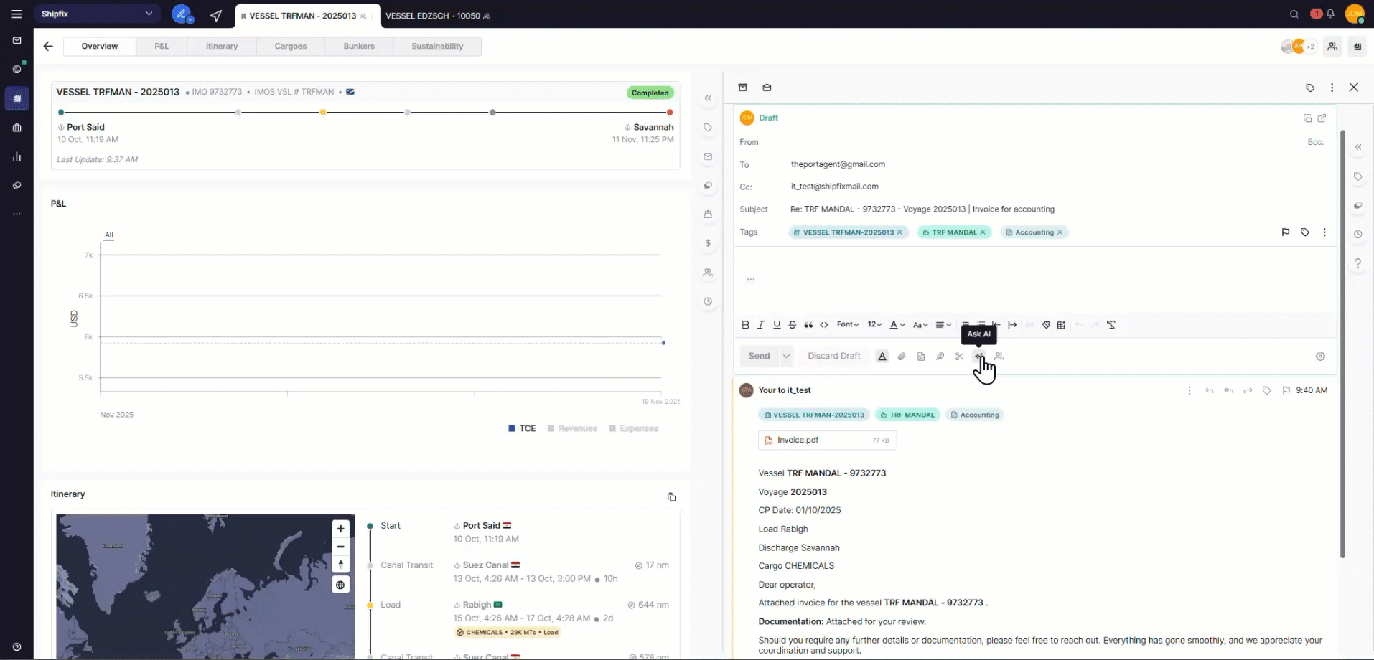Toggle bold formatting in the draft
Image resolution: width=1374 pixels, height=660 pixels.
click(745, 325)
